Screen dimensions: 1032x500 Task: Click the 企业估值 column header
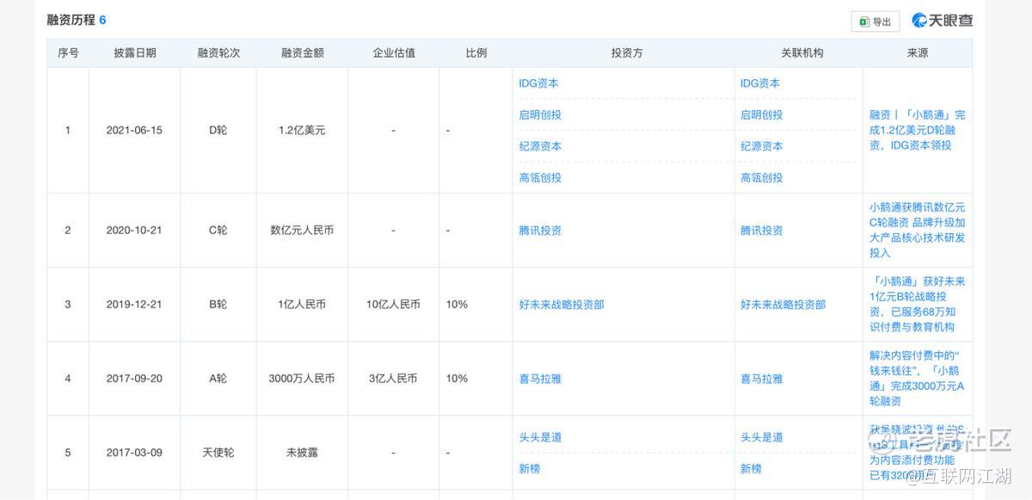click(394, 52)
